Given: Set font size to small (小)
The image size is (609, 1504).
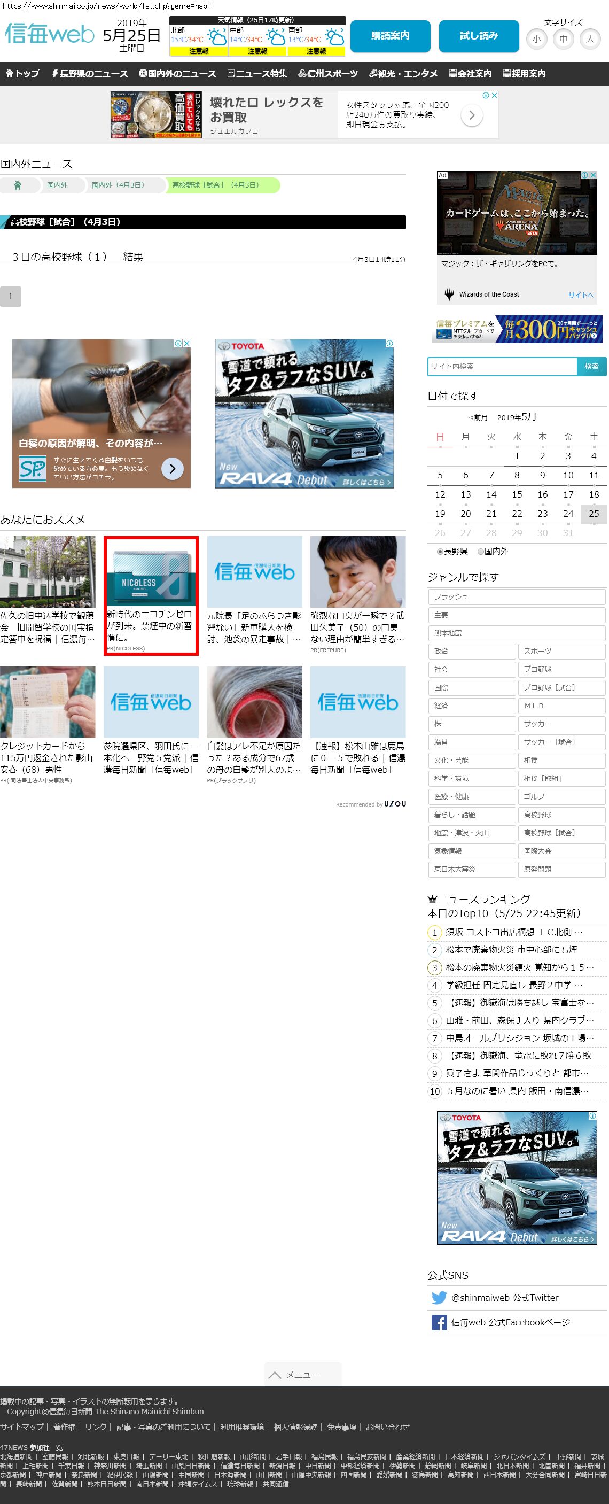Looking at the screenshot, I should tap(537, 39).
